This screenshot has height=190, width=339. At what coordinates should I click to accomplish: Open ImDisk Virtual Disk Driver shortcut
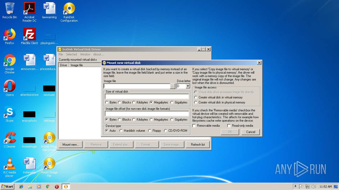coord(49,141)
